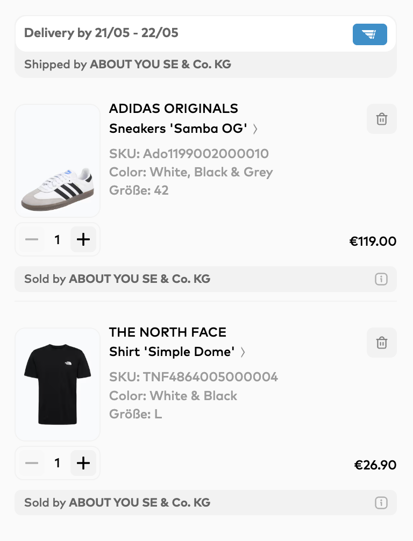Decrease quantity of the Samba OG sneakers

(x=32, y=239)
